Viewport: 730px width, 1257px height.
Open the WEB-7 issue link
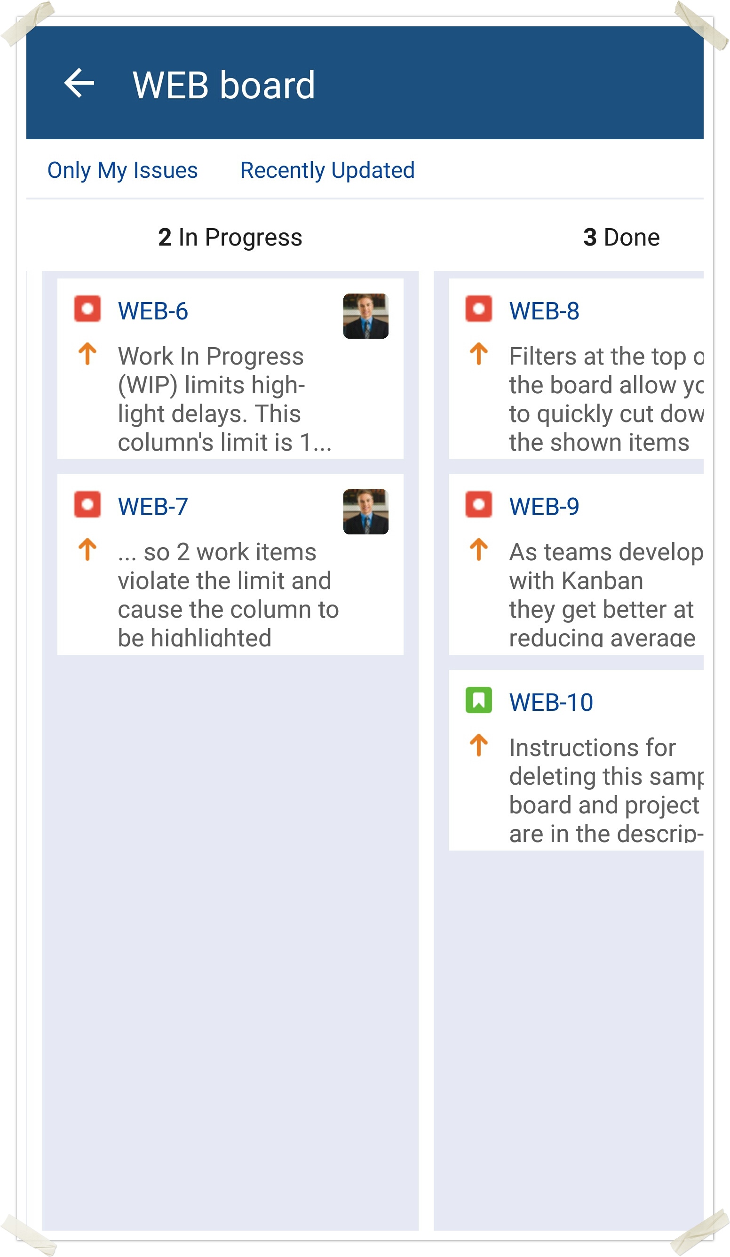pos(152,507)
